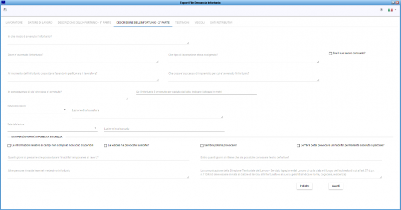Click the 'Lesione di altra natura' field

tap(147, 113)
